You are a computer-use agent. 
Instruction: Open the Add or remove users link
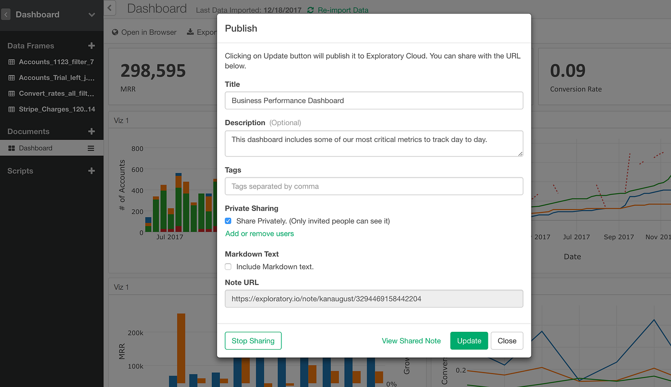(x=259, y=234)
